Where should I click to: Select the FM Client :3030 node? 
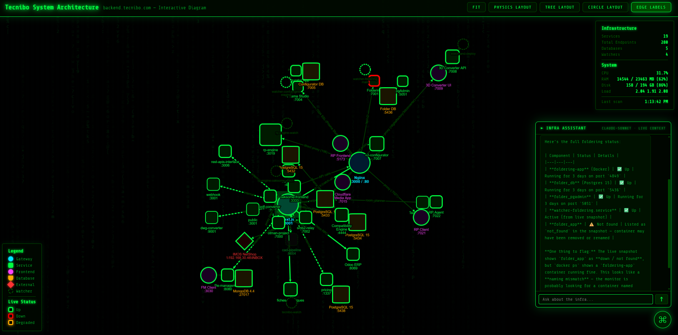point(208,275)
